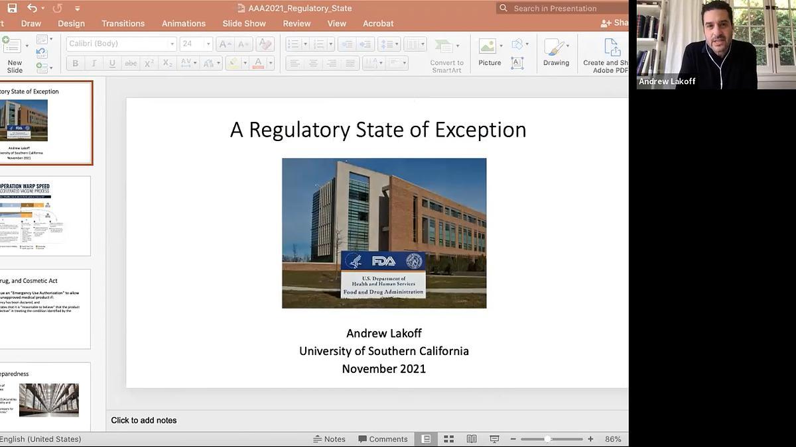Open the Review tab
This screenshot has width=796, height=447.
tap(297, 23)
